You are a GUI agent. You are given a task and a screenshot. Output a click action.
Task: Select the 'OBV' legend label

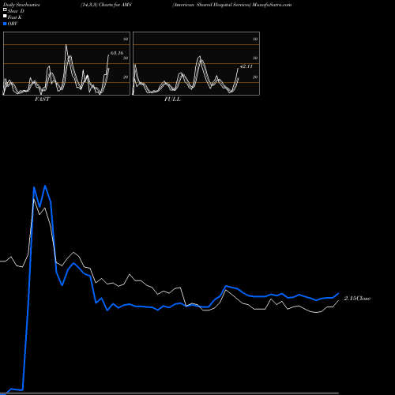point(13,24)
